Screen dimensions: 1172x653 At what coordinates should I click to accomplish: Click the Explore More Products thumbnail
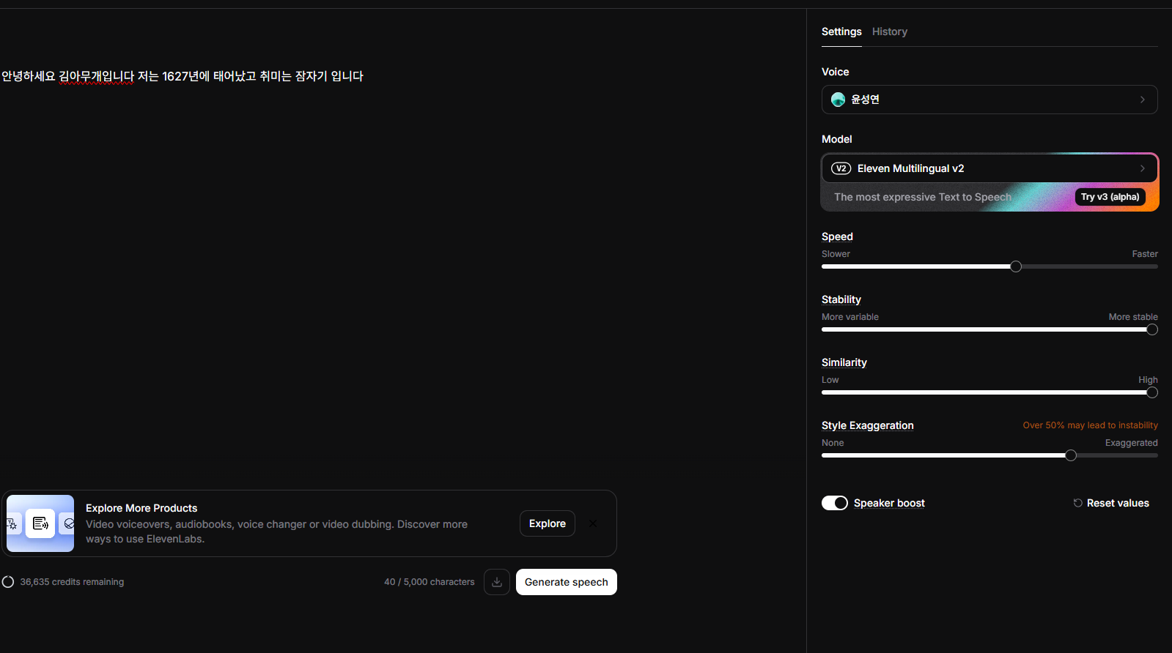(40, 523)
